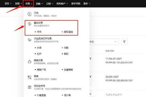Viewport: 146px width, 97px height.
Task: Expand the 金融 dropdown menu
Action: 39,4
